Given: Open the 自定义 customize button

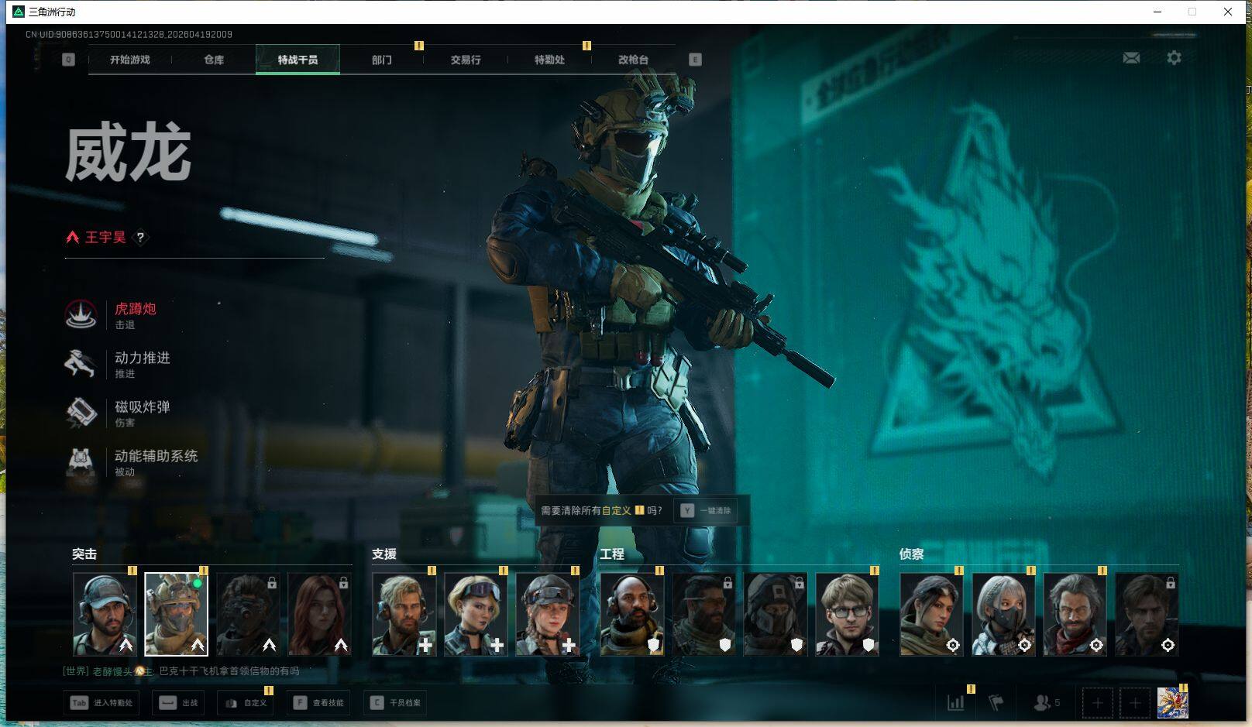Looking at the screenshot, I should [246, 703].
